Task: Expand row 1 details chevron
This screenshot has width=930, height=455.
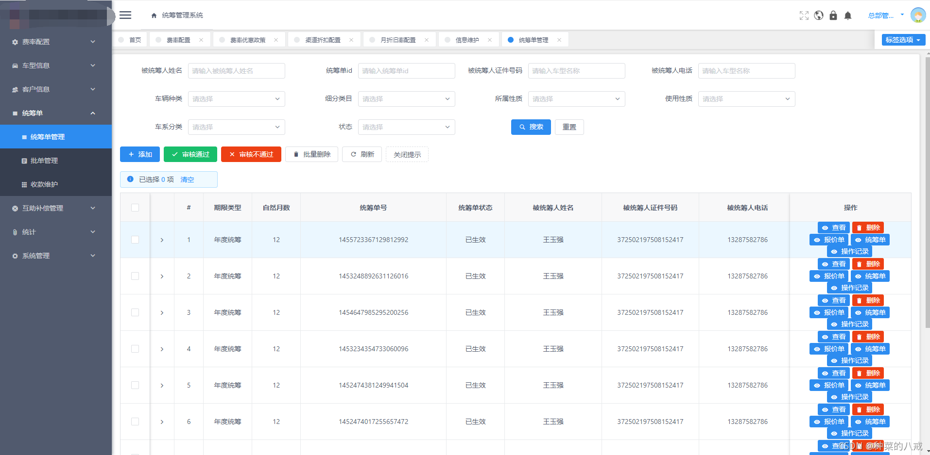Action: pyautogui.click(x=162, y=240)
